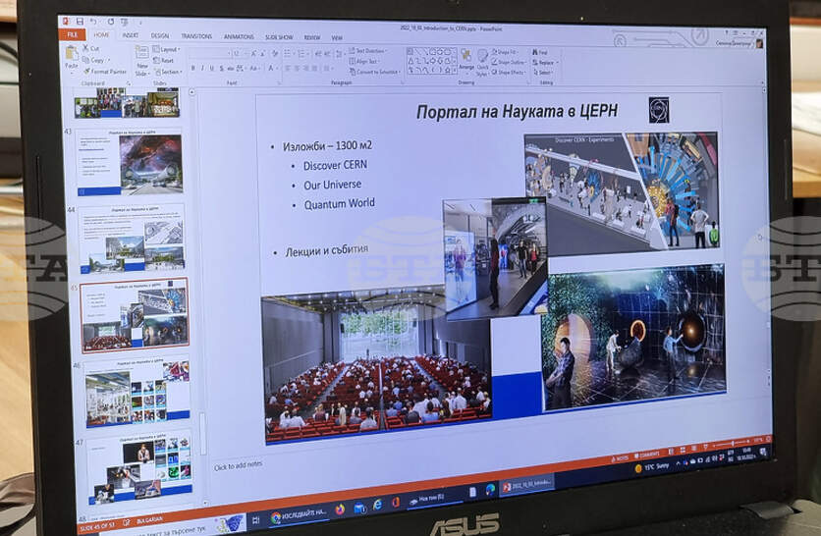Open the Shape Fill dropdown
The image size is (821, 536).
pos(509,52)
